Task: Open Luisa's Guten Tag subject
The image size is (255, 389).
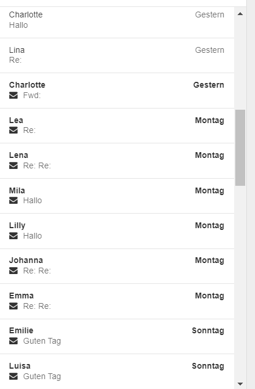Action: click(42, 376)
